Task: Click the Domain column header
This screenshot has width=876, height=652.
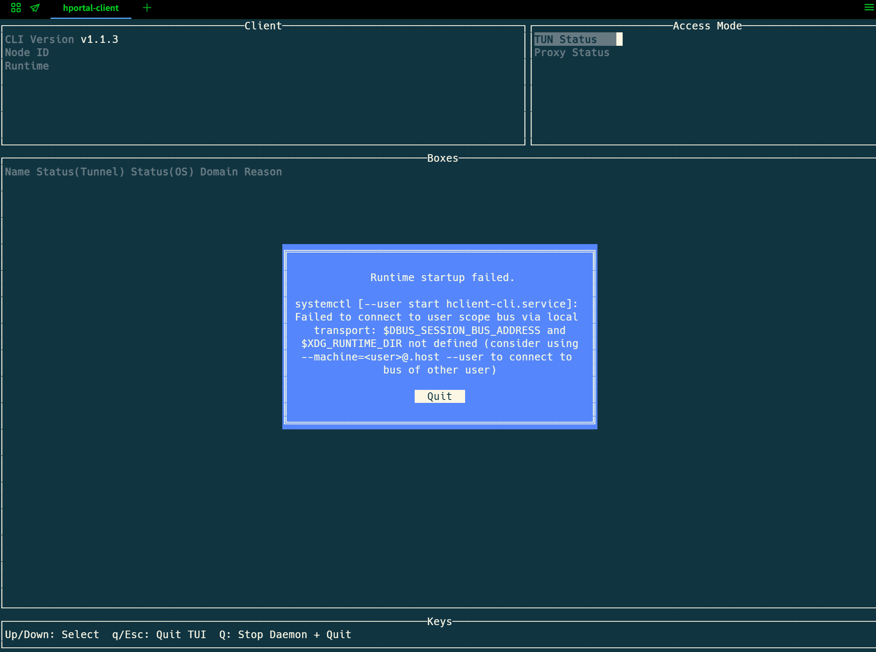Action: click(x=219, y=172)
